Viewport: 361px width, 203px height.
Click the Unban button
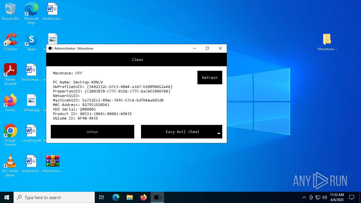tap(93, 132)
